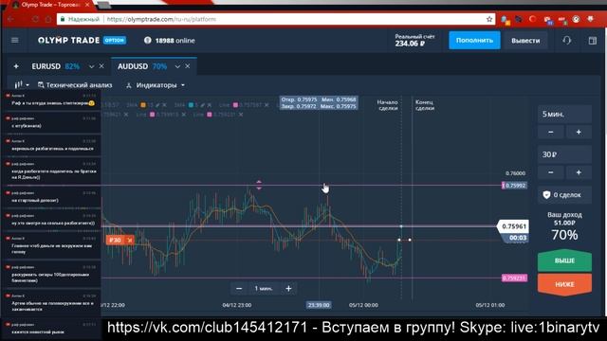
Task: Click the 23:39:00 time marker label
Action: (319, 305)
